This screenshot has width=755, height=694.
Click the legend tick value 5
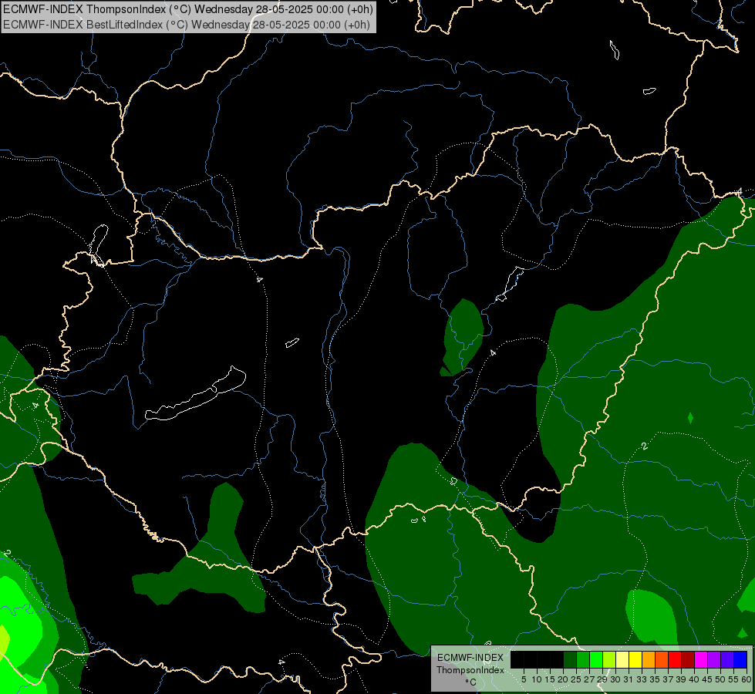524,679
